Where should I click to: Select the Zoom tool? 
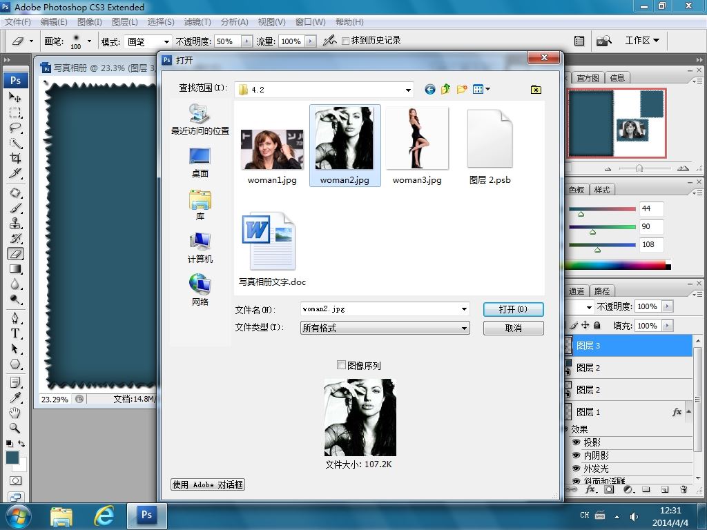[15, 428]
